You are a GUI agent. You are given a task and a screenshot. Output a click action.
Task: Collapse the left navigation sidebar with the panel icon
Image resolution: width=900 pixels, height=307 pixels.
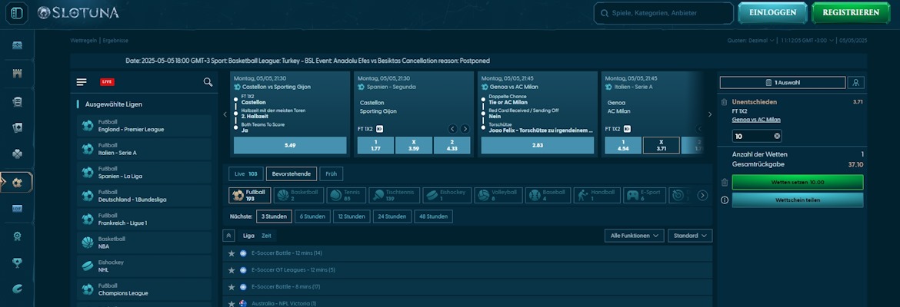[x=17, y=12]
